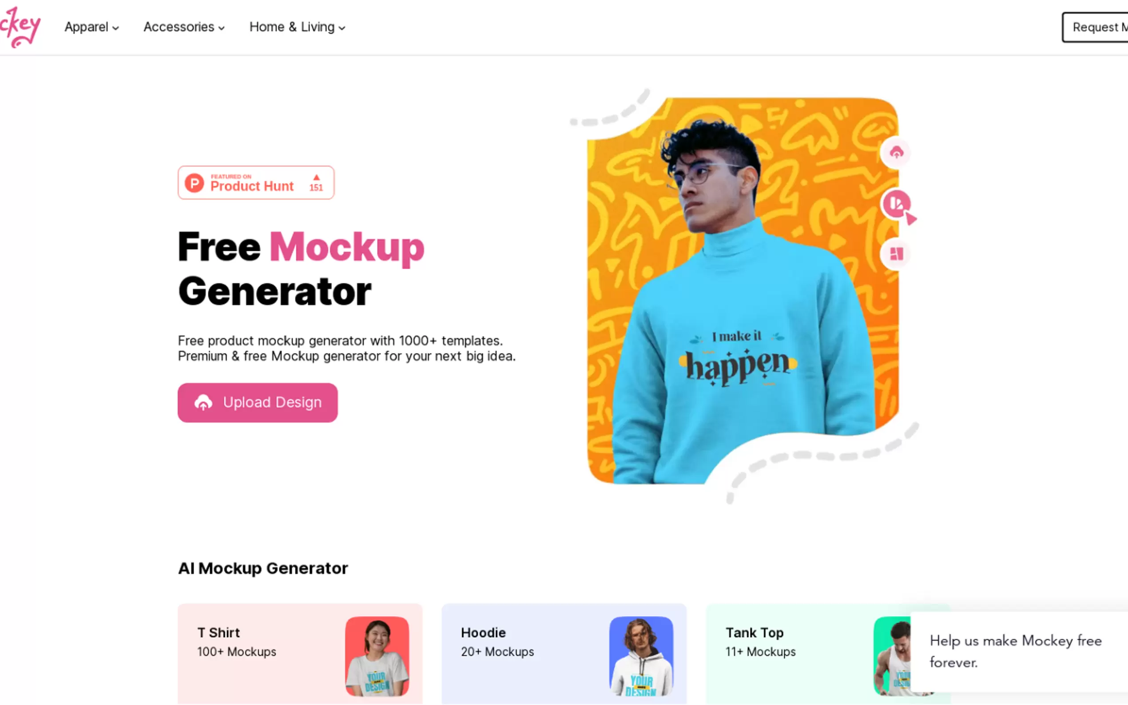Click the Help us make Mockey free popup
Viewport: 1128px width, 705px height.
coord(1019,651)
